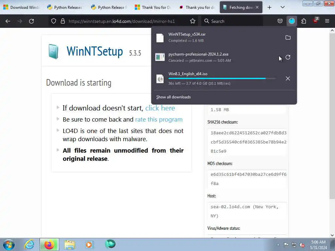The width and height of the screenshot is (335, 251).
Task: Click the scrollbar up arrow
Action: [x=332, y=30]
